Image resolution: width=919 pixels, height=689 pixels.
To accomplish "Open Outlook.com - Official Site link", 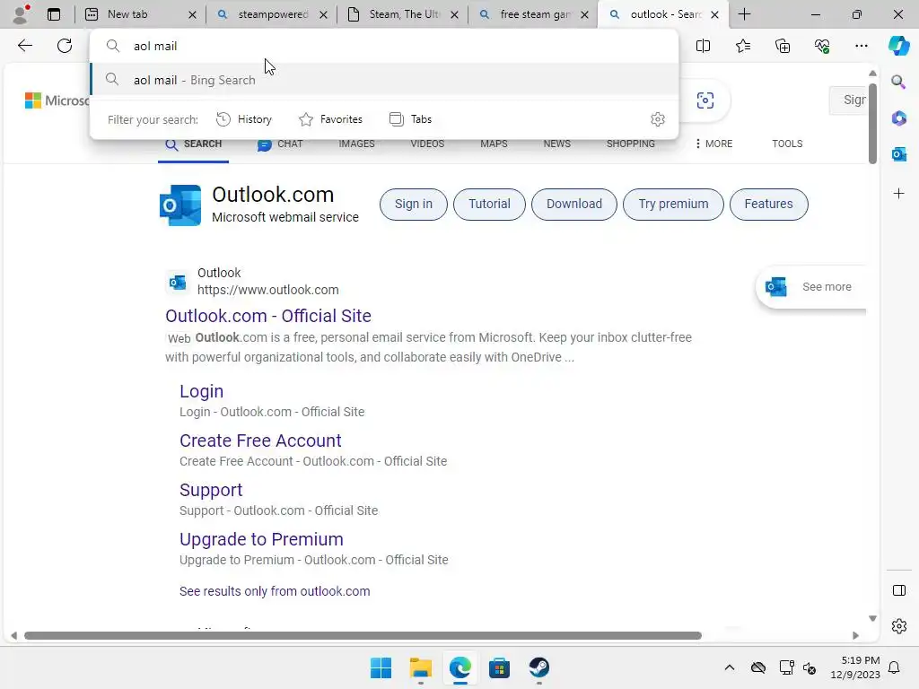I will coord(267,316).
